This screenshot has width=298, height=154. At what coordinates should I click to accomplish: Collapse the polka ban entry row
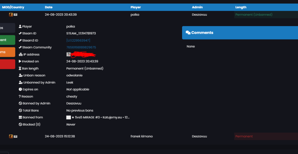(x=149, y=15)
